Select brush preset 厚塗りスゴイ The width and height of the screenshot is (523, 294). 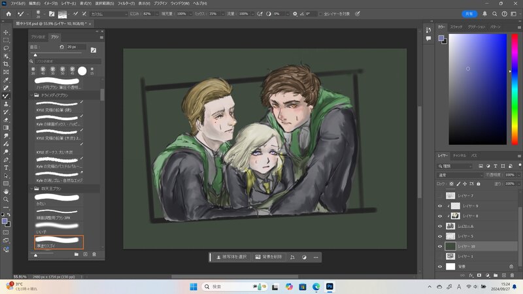[59, 242]
